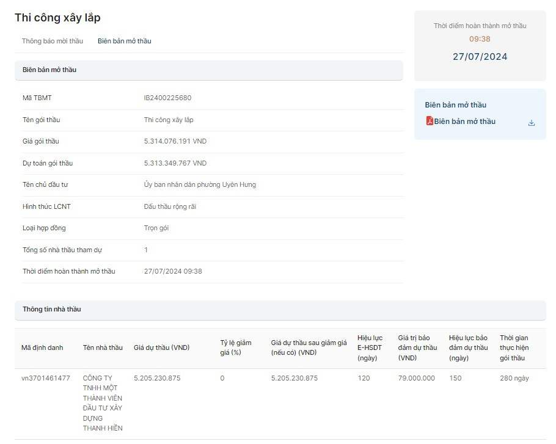The image size is (556, 444).
Task: Collapse the Biên bản mở thầu section header
Action: [208, 70]
